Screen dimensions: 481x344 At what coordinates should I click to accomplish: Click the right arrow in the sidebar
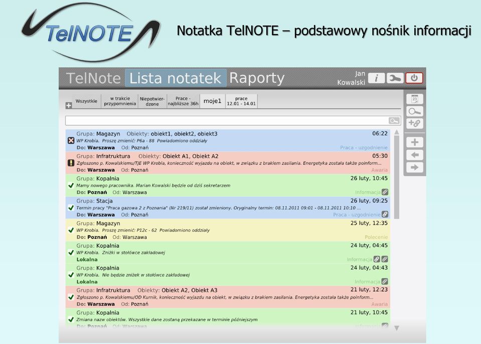click(x=415, y=167)
